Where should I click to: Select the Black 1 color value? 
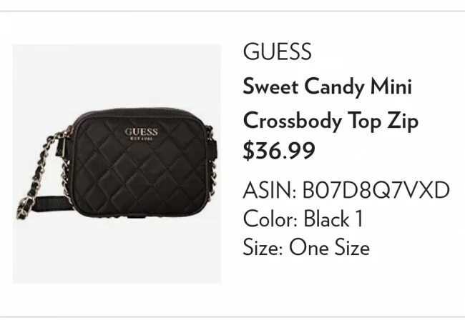(x=333, y=219)
